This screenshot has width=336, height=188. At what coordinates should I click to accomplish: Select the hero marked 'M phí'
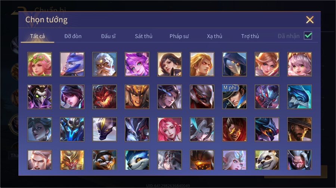(x=234, y=97)
